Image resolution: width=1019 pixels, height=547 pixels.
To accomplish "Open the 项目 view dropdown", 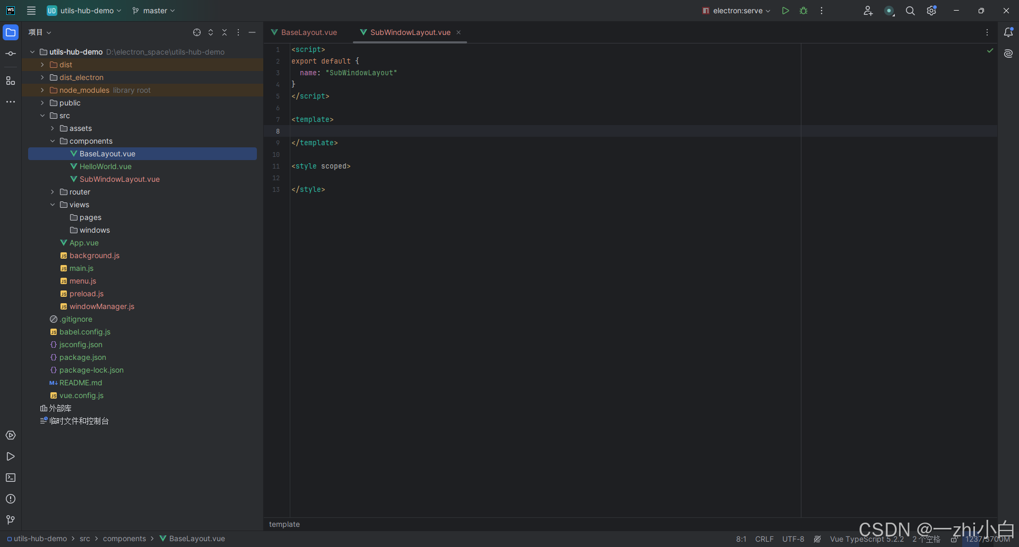I will pyautogui.click(x=40, y=32).
